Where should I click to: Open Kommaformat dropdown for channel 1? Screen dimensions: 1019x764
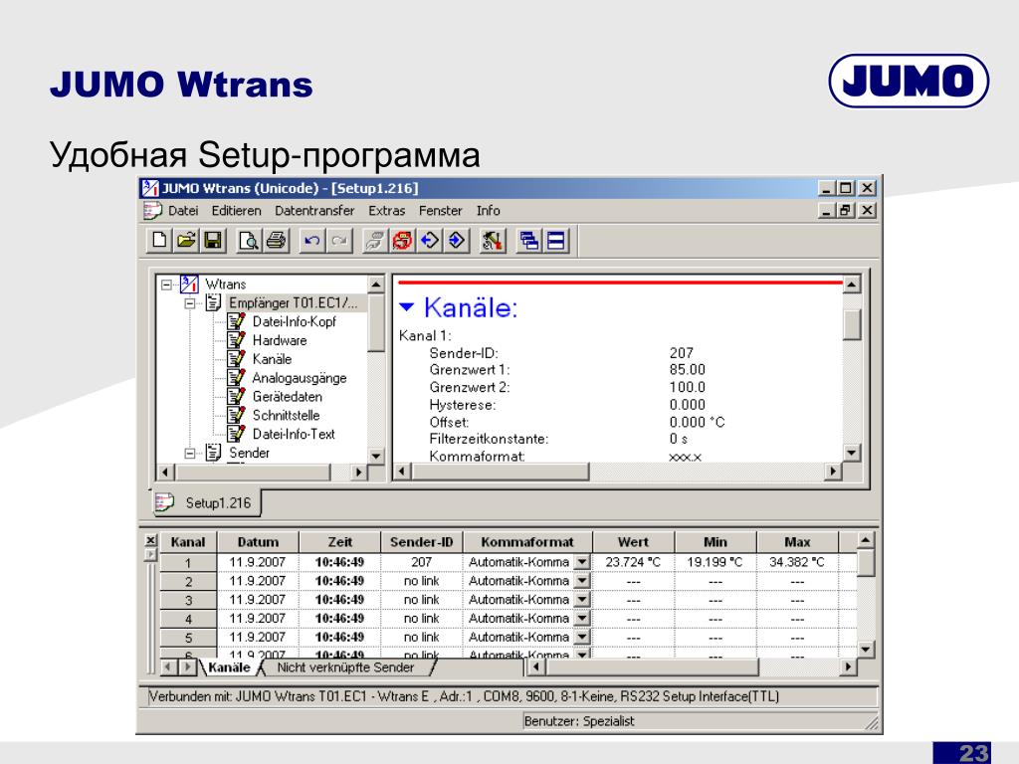coord(582,562)
